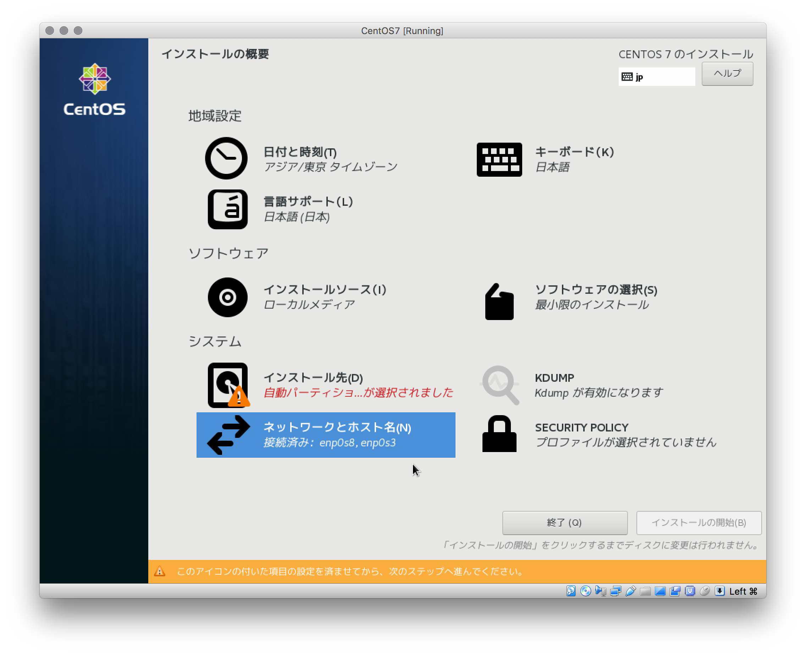This screenshot has width=806, height=655.
Task: Click the warning triangle on インストール先
Action: [240, 397]
